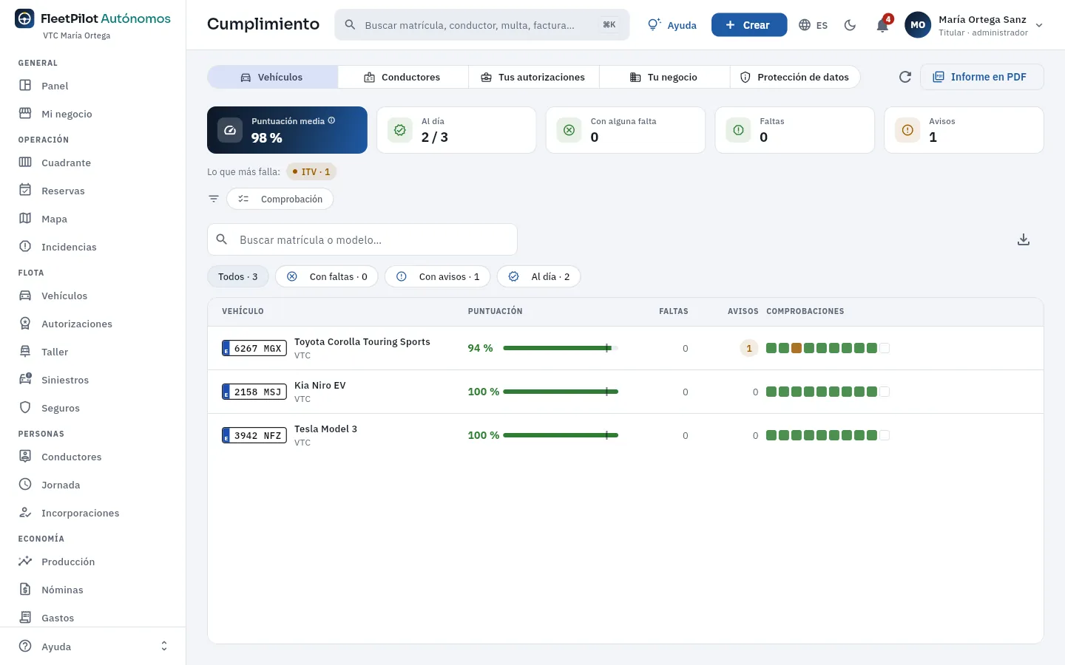1065x665 pixels.
Task: Download the vehicle list
Action: coord(1024,239)
